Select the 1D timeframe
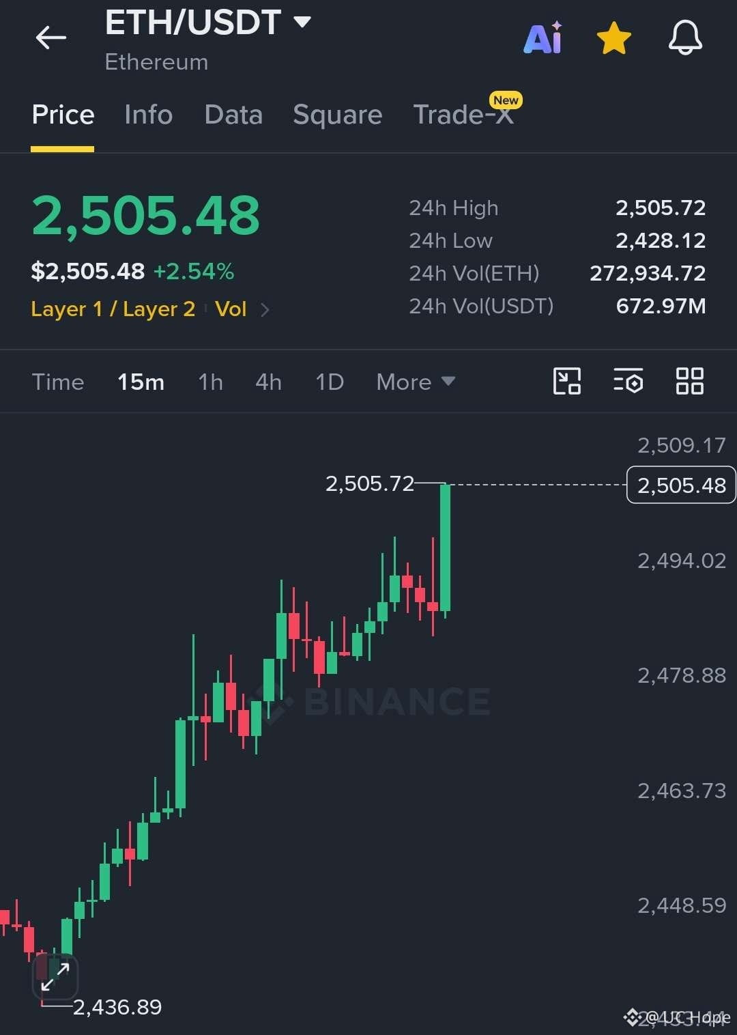Viewport: 737px width, 1035px height. (330, 382)
